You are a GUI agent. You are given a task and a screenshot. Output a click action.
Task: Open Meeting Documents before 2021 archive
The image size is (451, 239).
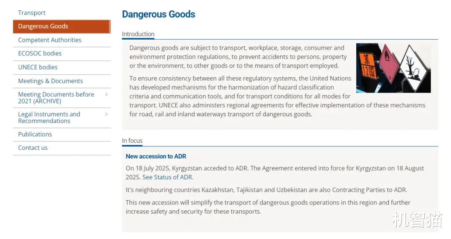(x=56, y=98)
